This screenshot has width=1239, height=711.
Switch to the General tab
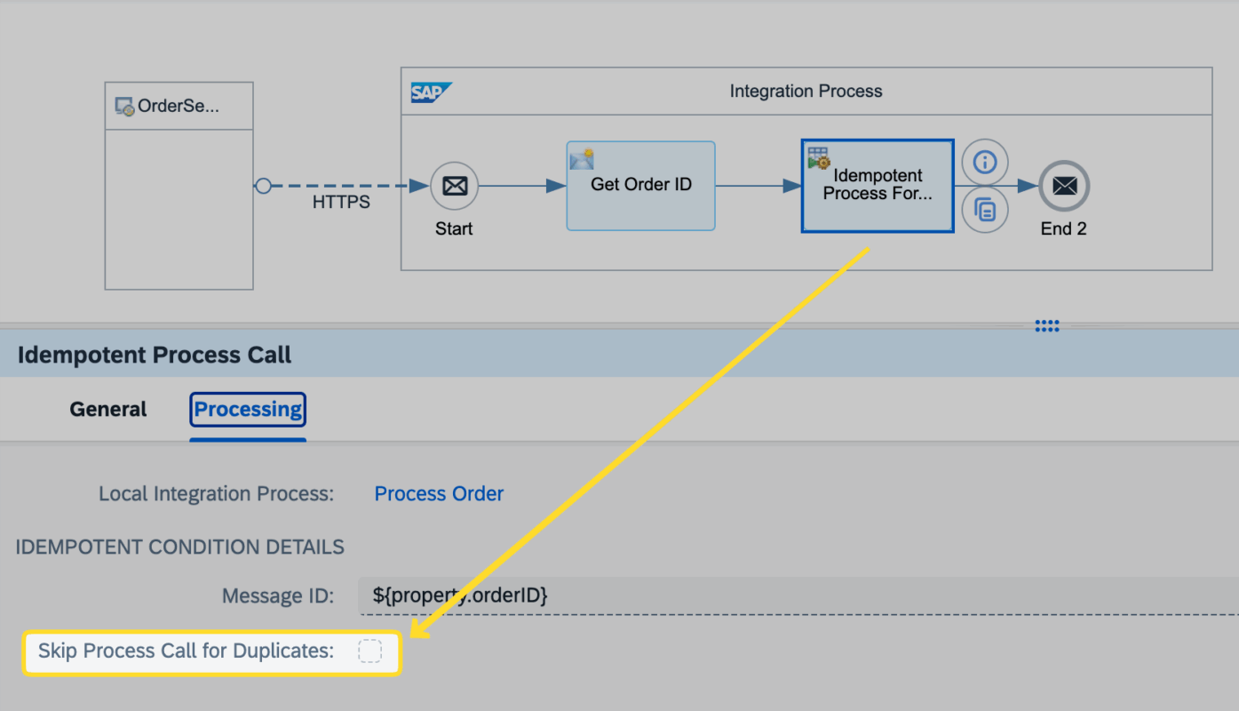point(108,410)
